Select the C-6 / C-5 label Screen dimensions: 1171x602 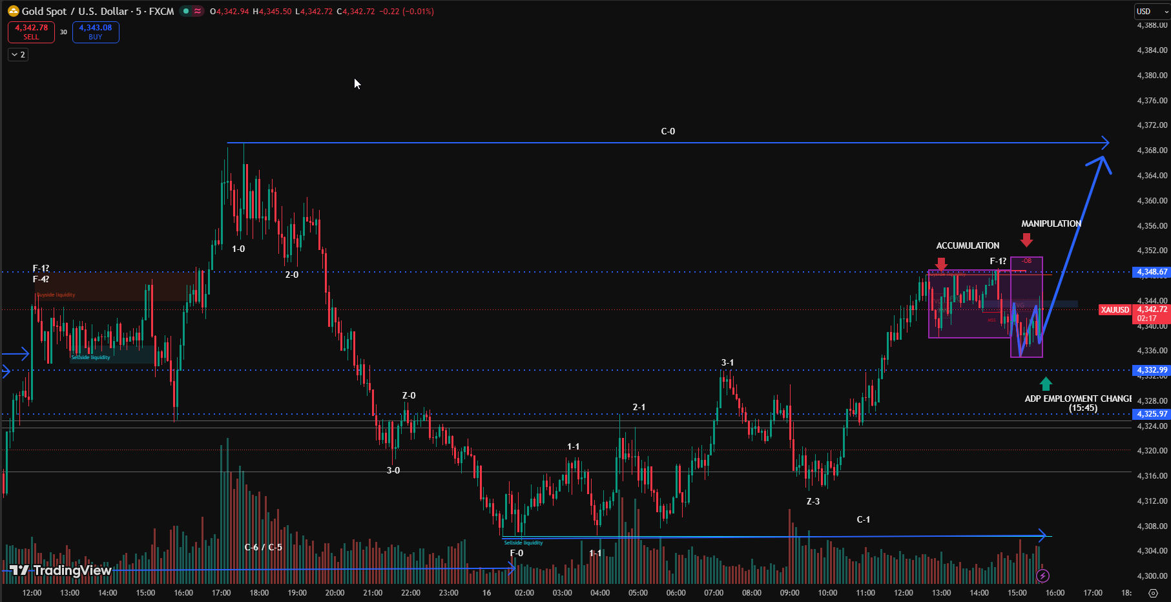click(x=263, y=547)
